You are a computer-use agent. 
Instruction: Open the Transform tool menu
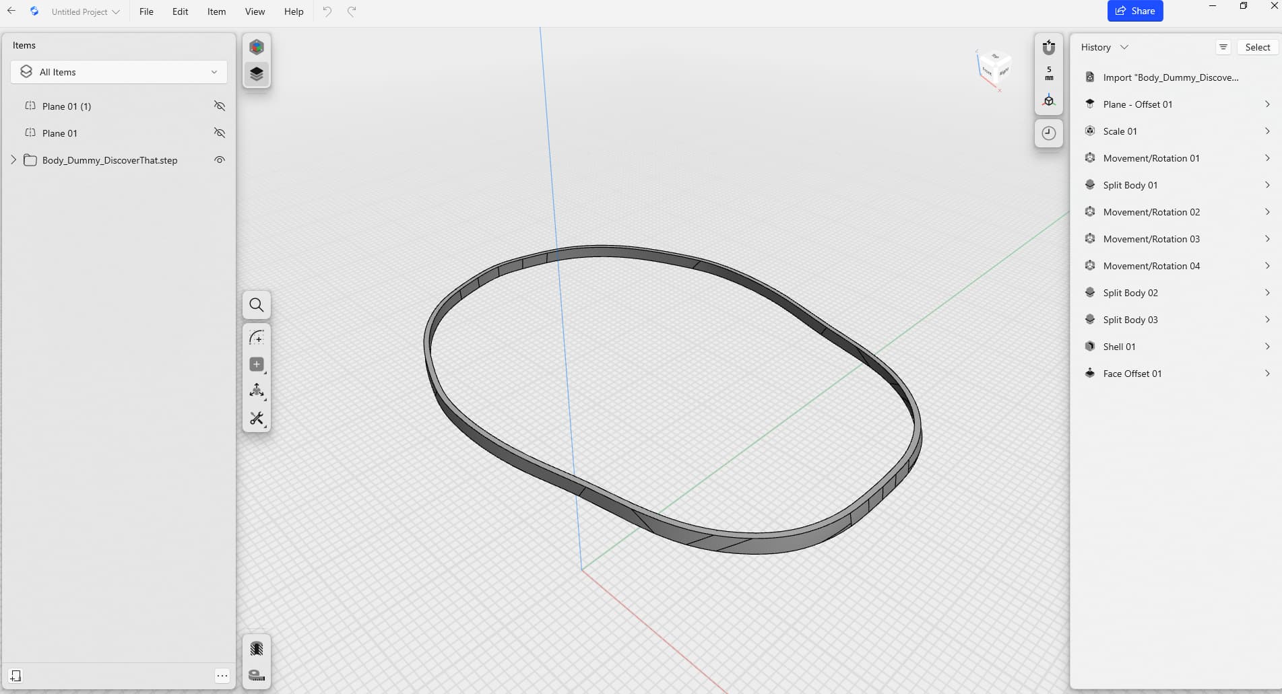coord(257,391)
